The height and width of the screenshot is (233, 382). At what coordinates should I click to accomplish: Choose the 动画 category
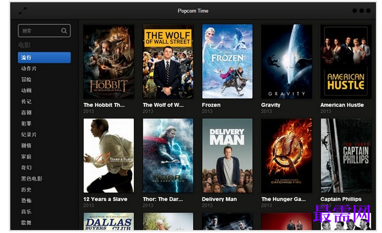pyautogui.click(x=26, y=91)
